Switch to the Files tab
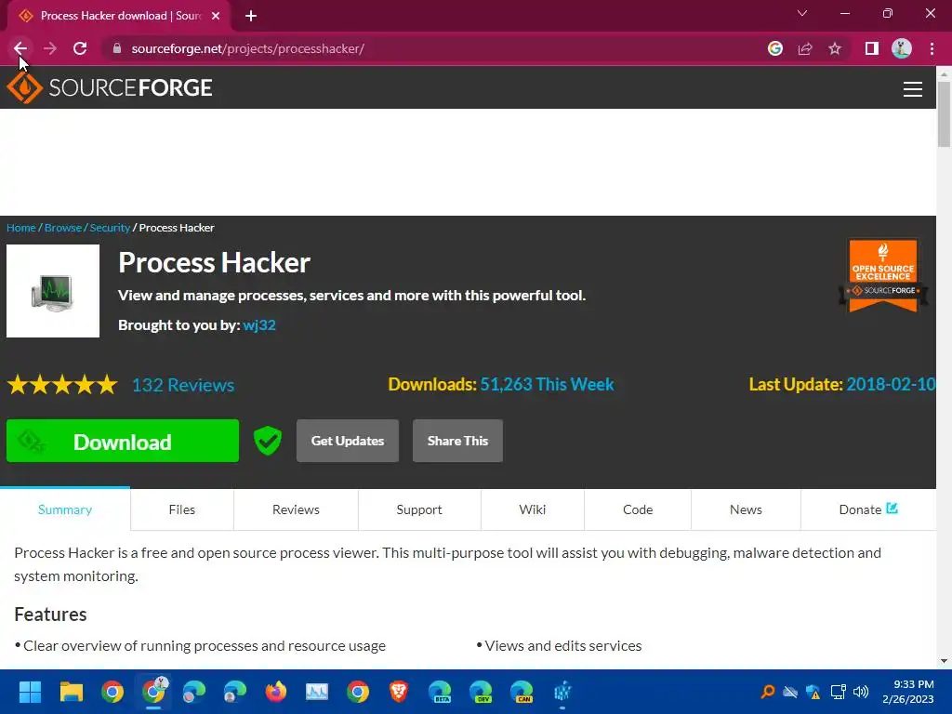Image resolution: width=952 pixels, height=714 pixels. click(182, 510)
